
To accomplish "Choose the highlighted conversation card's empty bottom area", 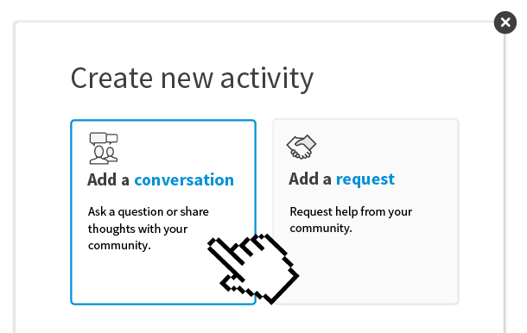I will coord(141,279).
